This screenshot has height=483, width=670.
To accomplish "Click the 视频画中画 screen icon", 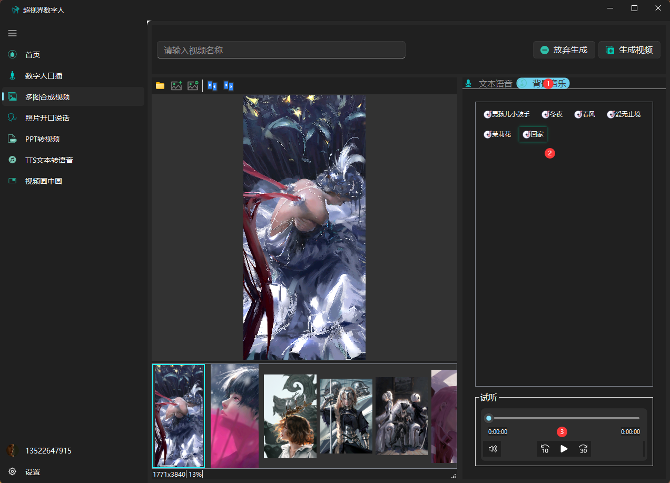I will [13, 181].
